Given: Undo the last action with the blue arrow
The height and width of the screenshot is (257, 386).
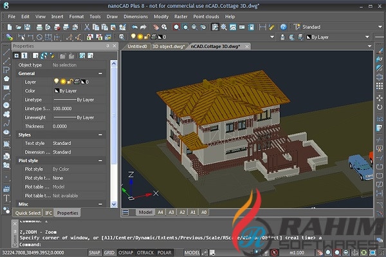Looking at the screenshot, I should pos(134,27).
